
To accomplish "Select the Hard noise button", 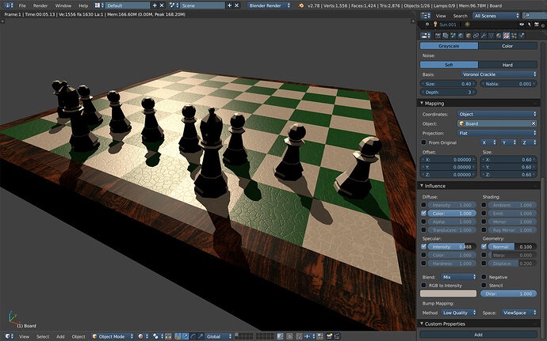I will click(508, 64).
